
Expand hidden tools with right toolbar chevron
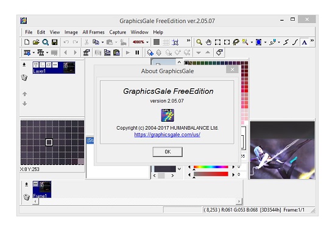312,41
